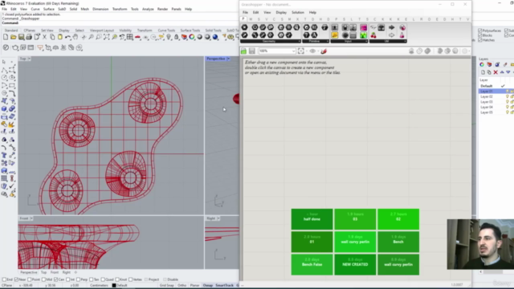Click the light bulb Hide objects icon
Viewport: 514px width, 289px height.
point(169,37)
